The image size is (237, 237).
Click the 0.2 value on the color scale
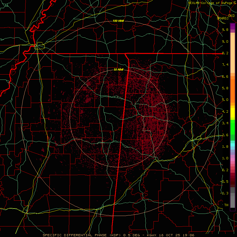pyautogui.click(x=225, y=170)
